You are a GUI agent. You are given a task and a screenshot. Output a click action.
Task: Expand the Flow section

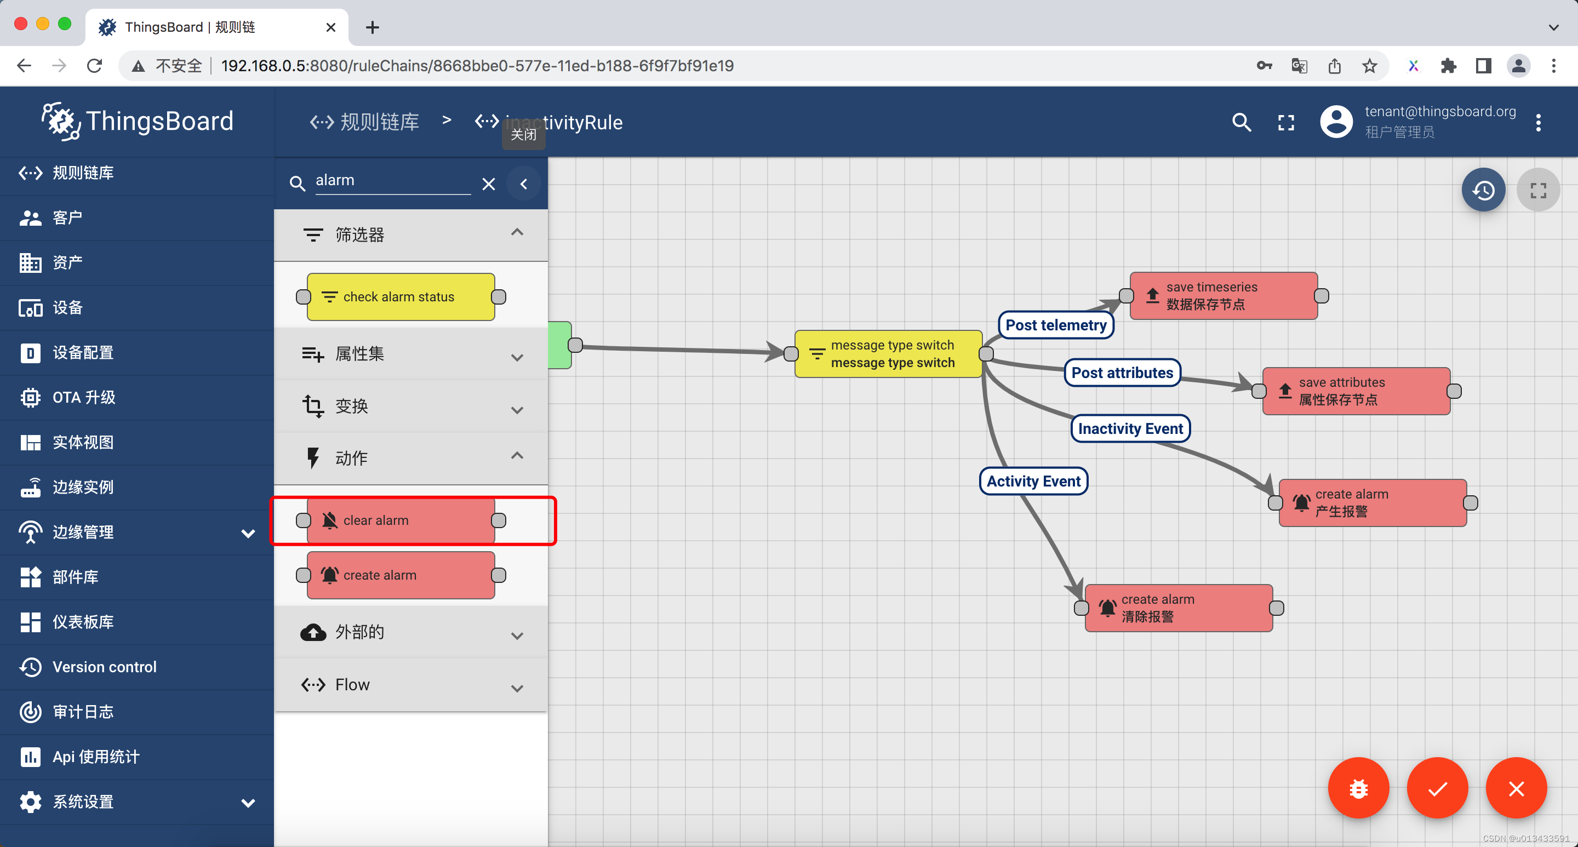tap(411, 685)
